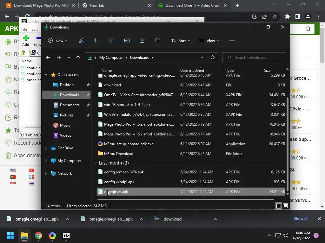Open options arrow for the download item in shelf
Viewport: 325px width, 243px height.
coord(216,219)
